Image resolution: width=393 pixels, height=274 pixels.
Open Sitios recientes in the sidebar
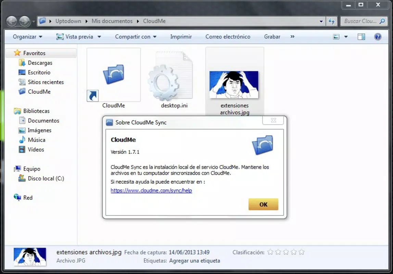pyautogui.click(x=46, y=82)
